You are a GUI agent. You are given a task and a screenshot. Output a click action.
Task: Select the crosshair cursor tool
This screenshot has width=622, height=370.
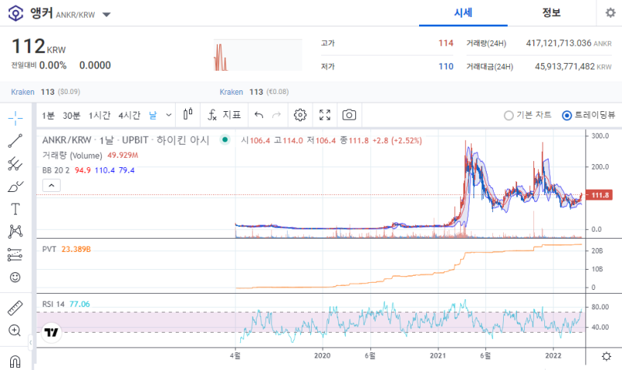(x=15, y=118)
